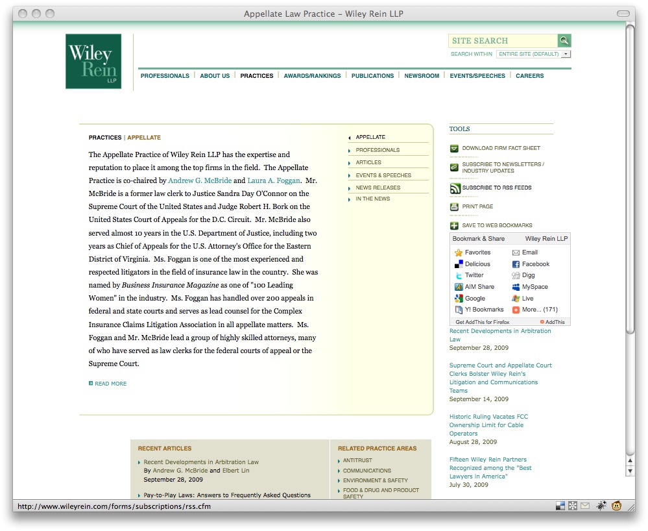Open the Professionals main navigation item
Viewport: 648px width, 531px height.
(165, 76)
